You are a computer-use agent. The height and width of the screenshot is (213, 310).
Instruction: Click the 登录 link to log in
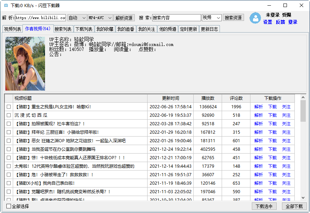(x=293, y=22)
